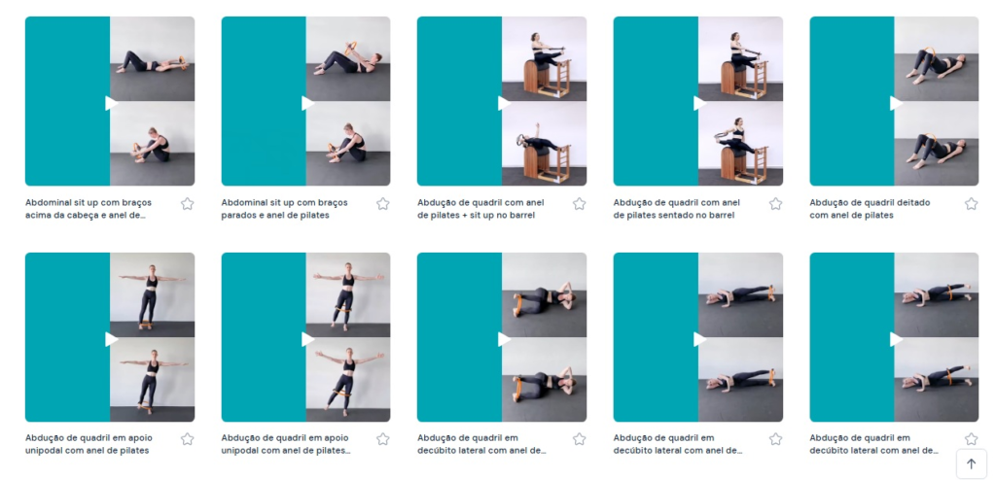Play the first apoio unipodal video

coord(111,339)
